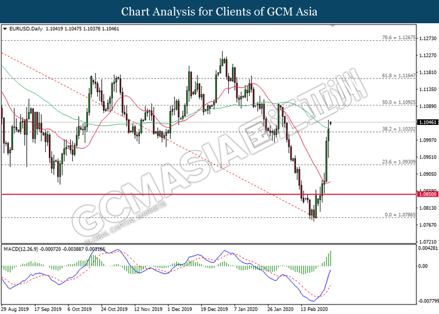Viewport: 439px width, 314px height.
Task: Click the triangle arrow beside EURUSD,Daily
Action: [x=5, y=29]
